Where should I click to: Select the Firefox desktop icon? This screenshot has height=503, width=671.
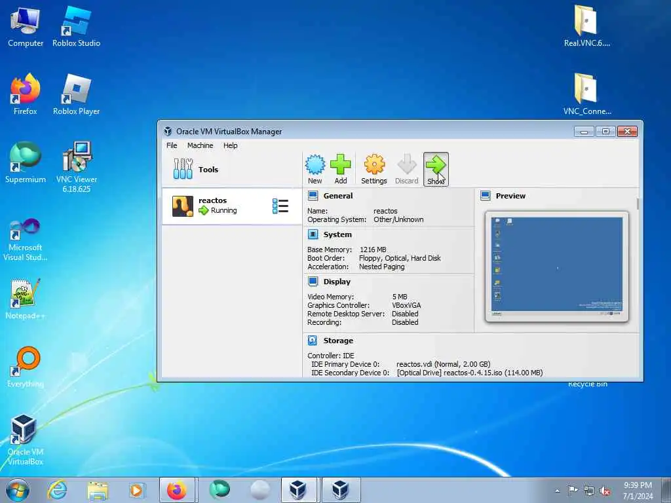[x=26, y=95]
